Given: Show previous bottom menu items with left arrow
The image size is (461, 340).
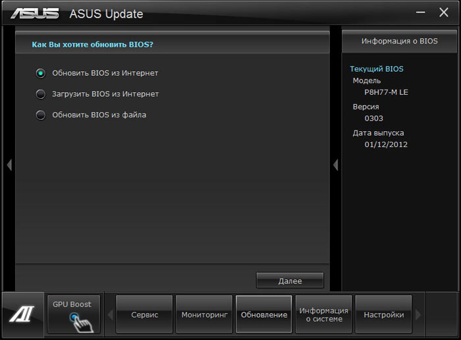Looking at the screenshot, I should [111, 315].
